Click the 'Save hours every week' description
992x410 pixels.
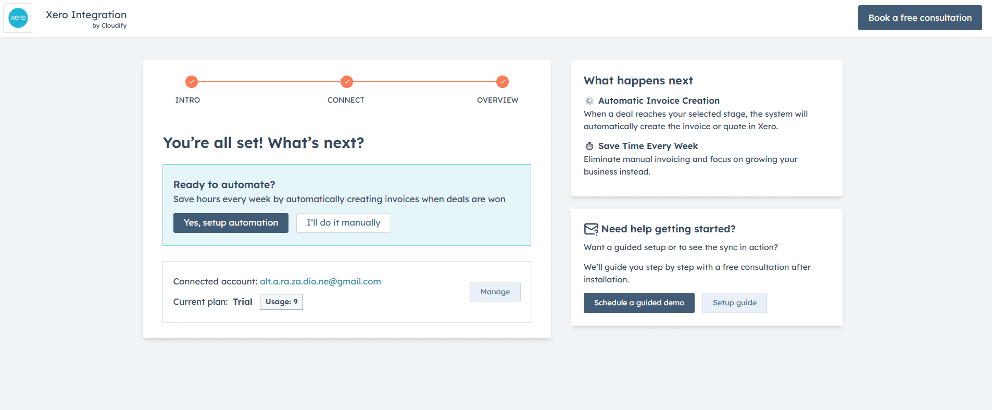339,199
